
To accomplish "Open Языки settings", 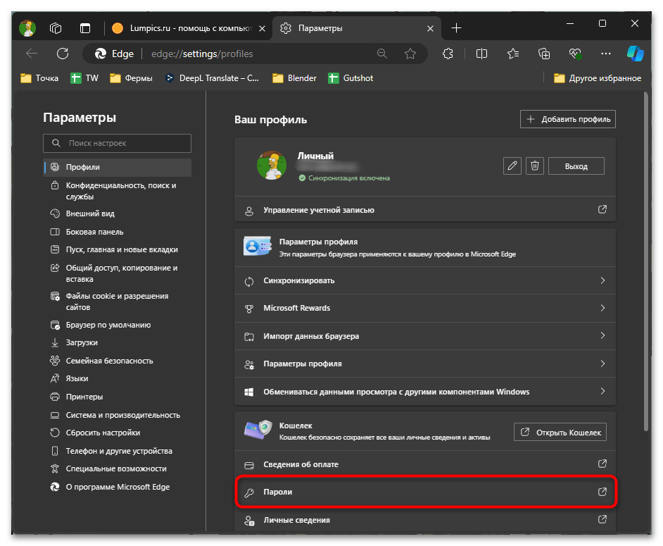I will 118,379.
